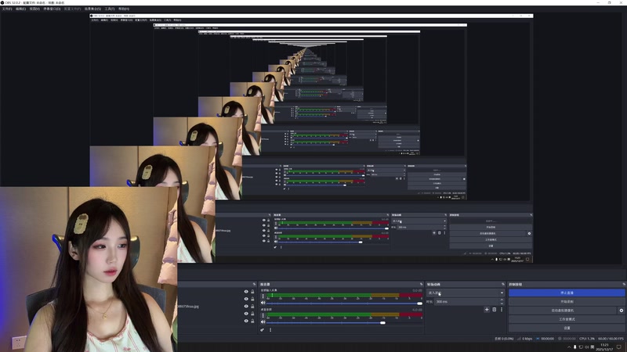627x352 pixels.
Task: Open the 文件(F) menu
Action: (7, 9)
